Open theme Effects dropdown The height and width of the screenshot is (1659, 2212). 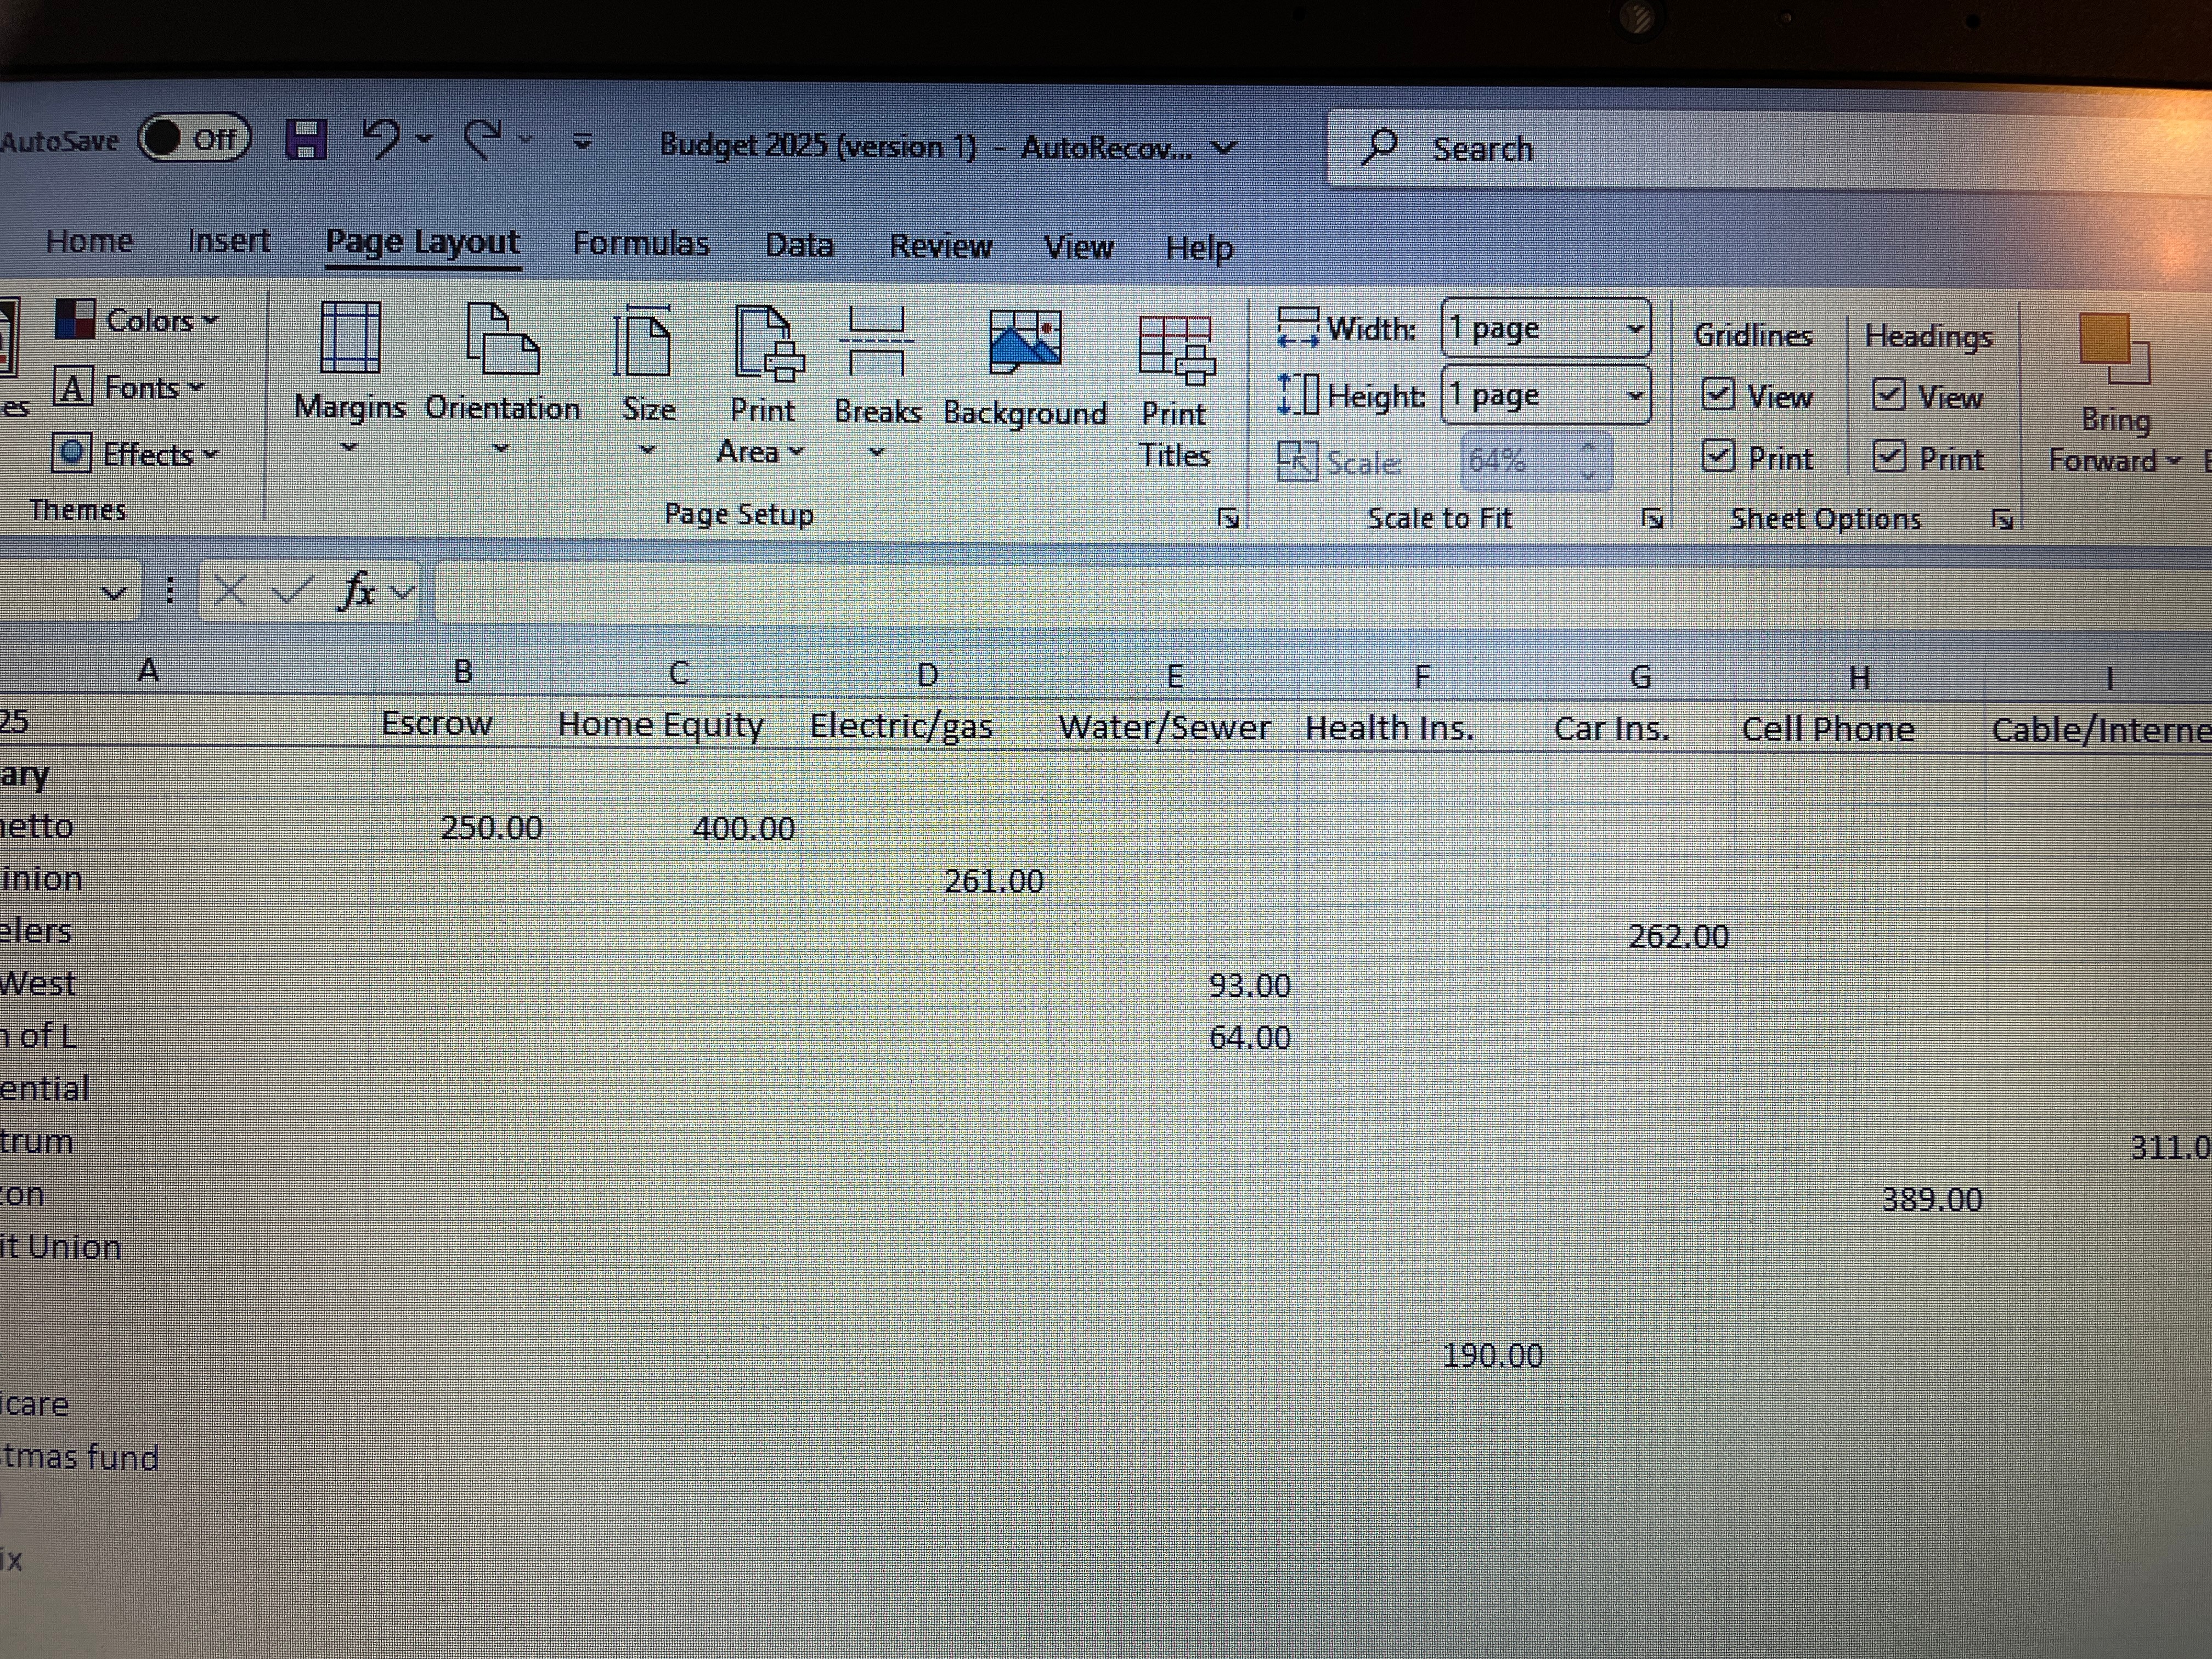tap(136, 454)
